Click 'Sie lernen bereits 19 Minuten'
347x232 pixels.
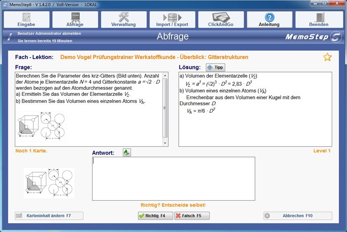point(45,41)
